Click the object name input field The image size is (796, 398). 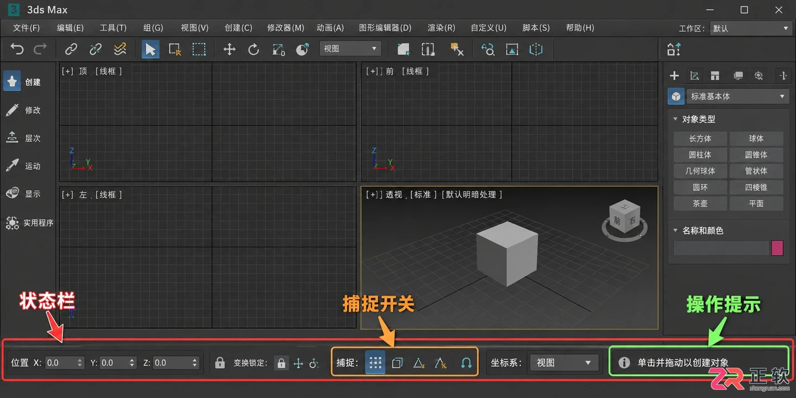721,248
